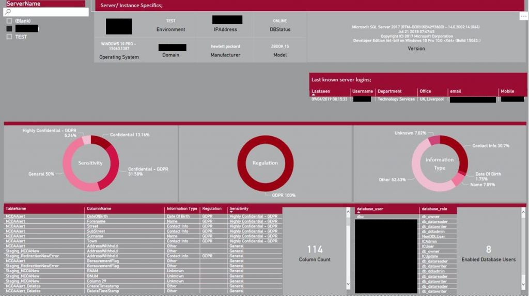Sort by the Sensitivity column header
Viewport: 529px width, 296px height.
pos(239,209)
